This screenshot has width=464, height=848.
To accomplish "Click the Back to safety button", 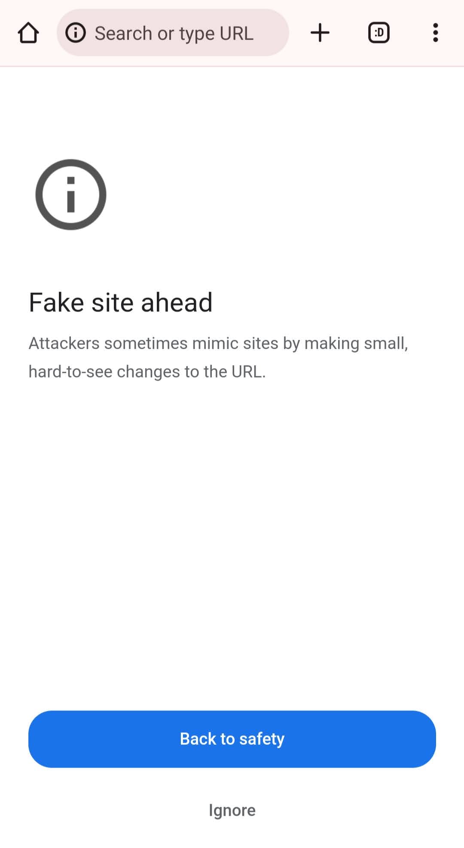I will point(232,739).
